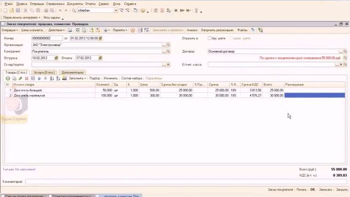This screenshot has width=350, height=197.
Task: Click the Undo arrow icon
Action: pyautogui.click(x=60, y=10)
